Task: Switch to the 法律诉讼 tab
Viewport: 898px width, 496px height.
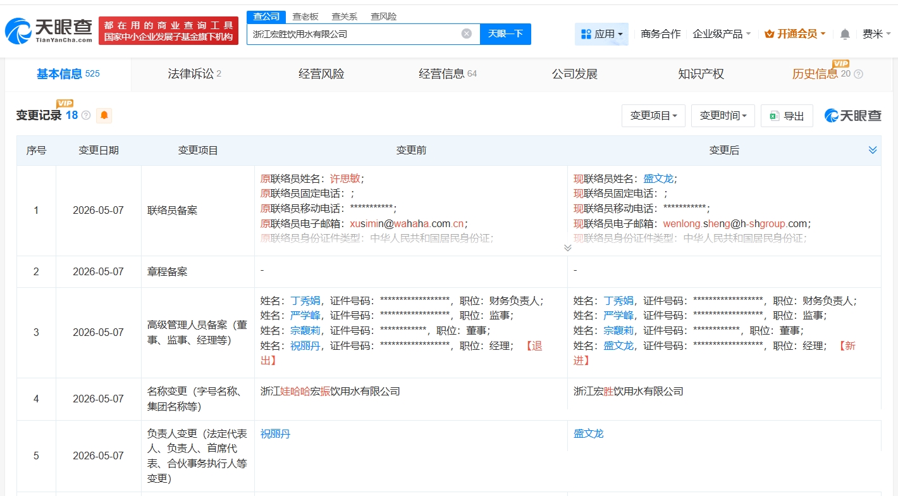Action: (x=194, y=74)
